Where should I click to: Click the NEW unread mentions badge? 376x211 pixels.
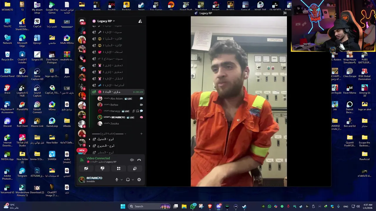point(82,150)
